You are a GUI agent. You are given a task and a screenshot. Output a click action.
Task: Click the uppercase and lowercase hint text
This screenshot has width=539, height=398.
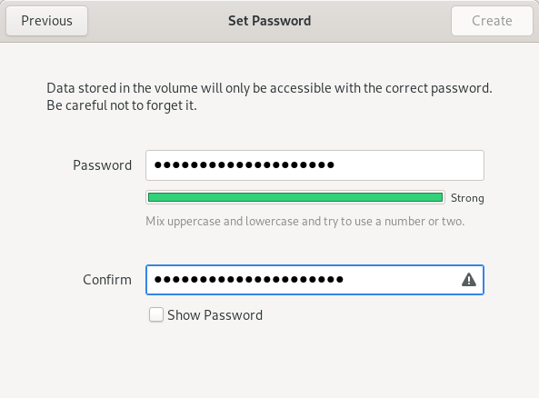click(x=304, y=222)
